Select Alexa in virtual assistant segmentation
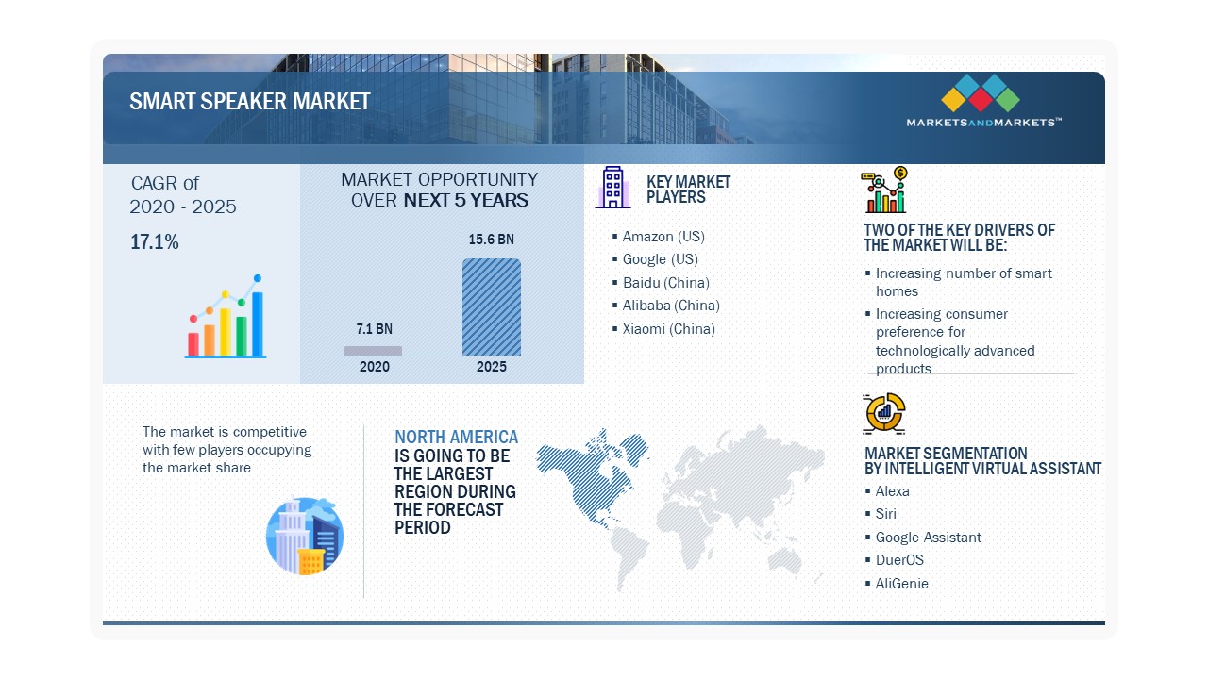This screenshot has height=679, width=1208. [892, 491]
